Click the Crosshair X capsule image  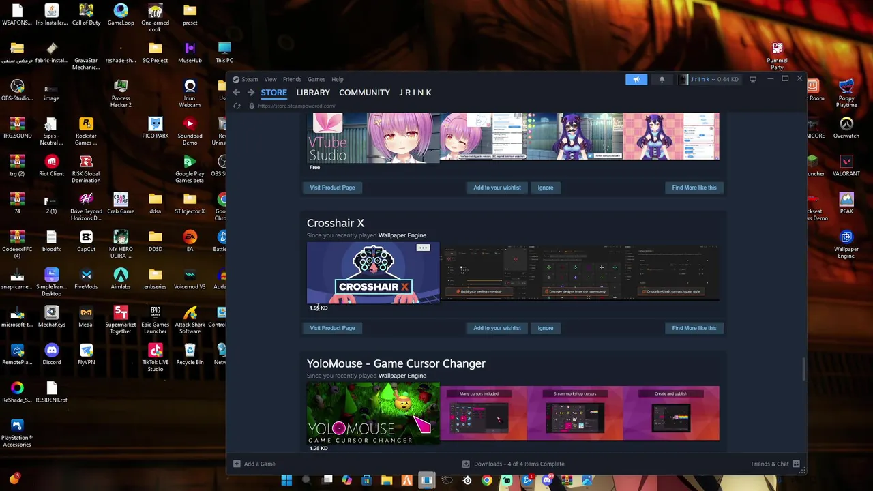(373, 273)
